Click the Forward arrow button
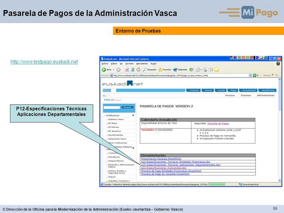This screenshot has width=284, height=213. [x=118, y=70]
